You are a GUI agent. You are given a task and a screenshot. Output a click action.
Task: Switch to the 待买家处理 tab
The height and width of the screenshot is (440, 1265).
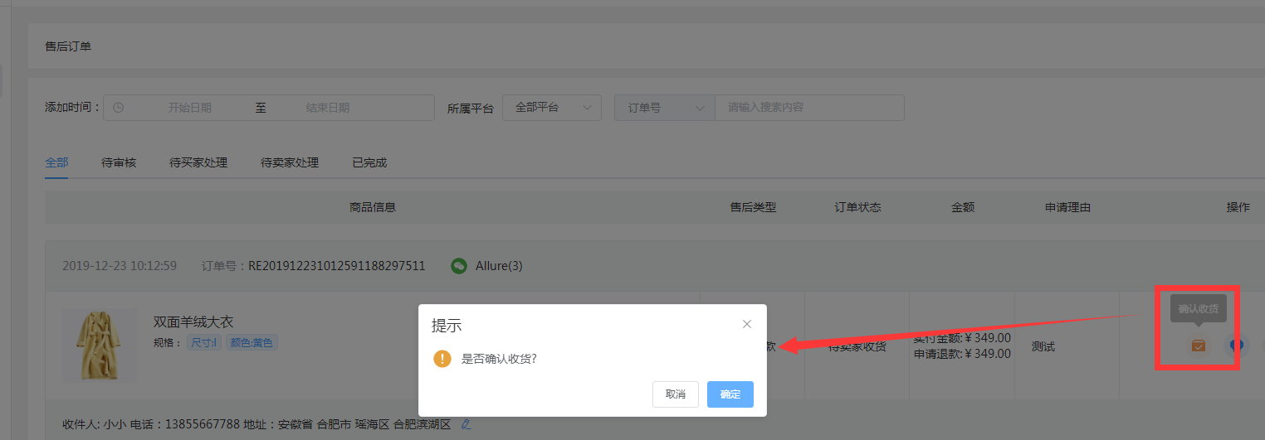[x=198, y=162]
